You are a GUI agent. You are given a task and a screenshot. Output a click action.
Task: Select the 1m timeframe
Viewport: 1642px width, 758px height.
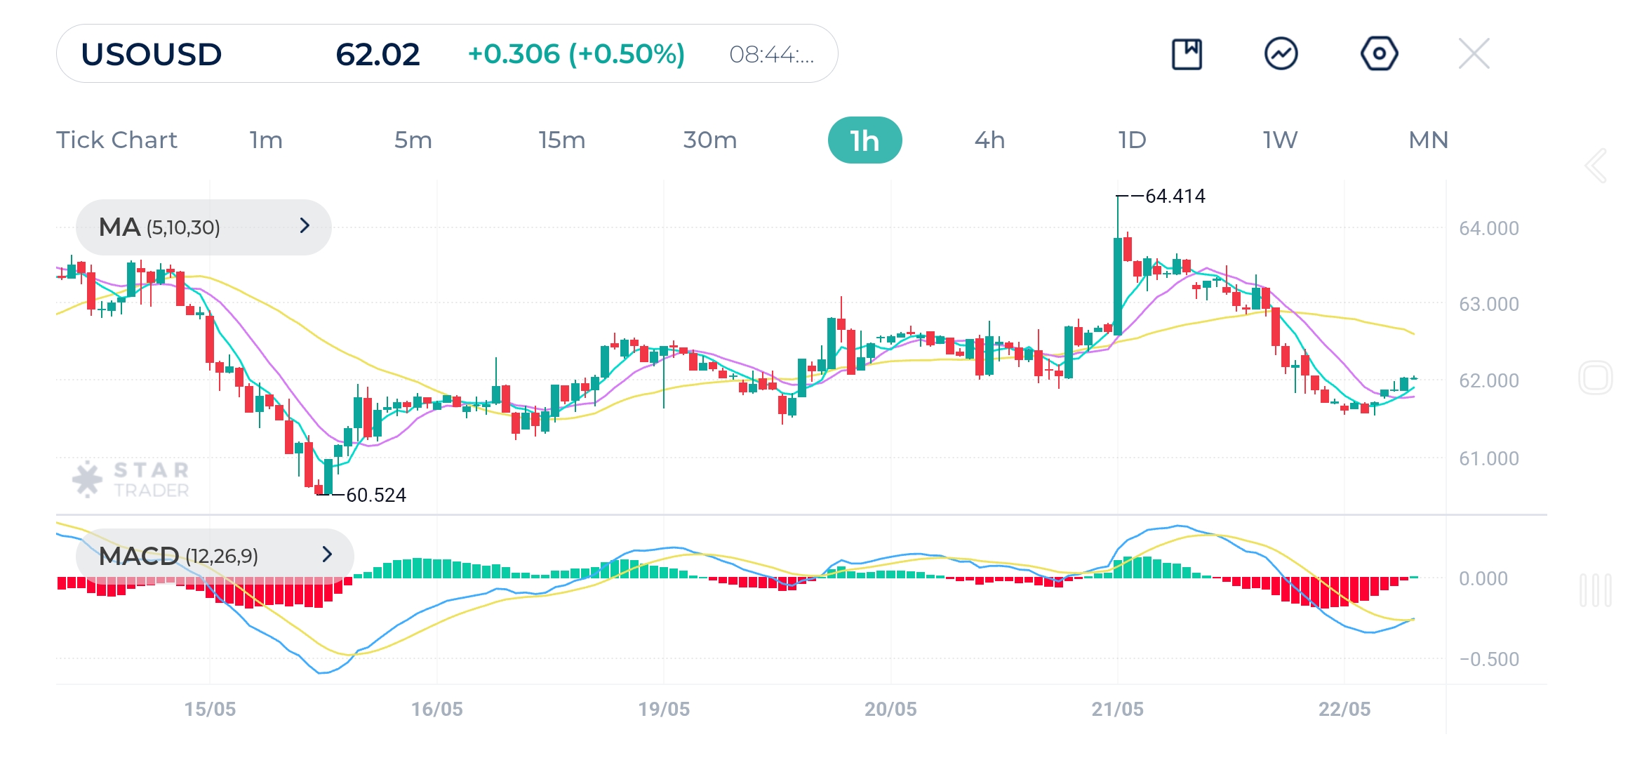coord(266,140)
